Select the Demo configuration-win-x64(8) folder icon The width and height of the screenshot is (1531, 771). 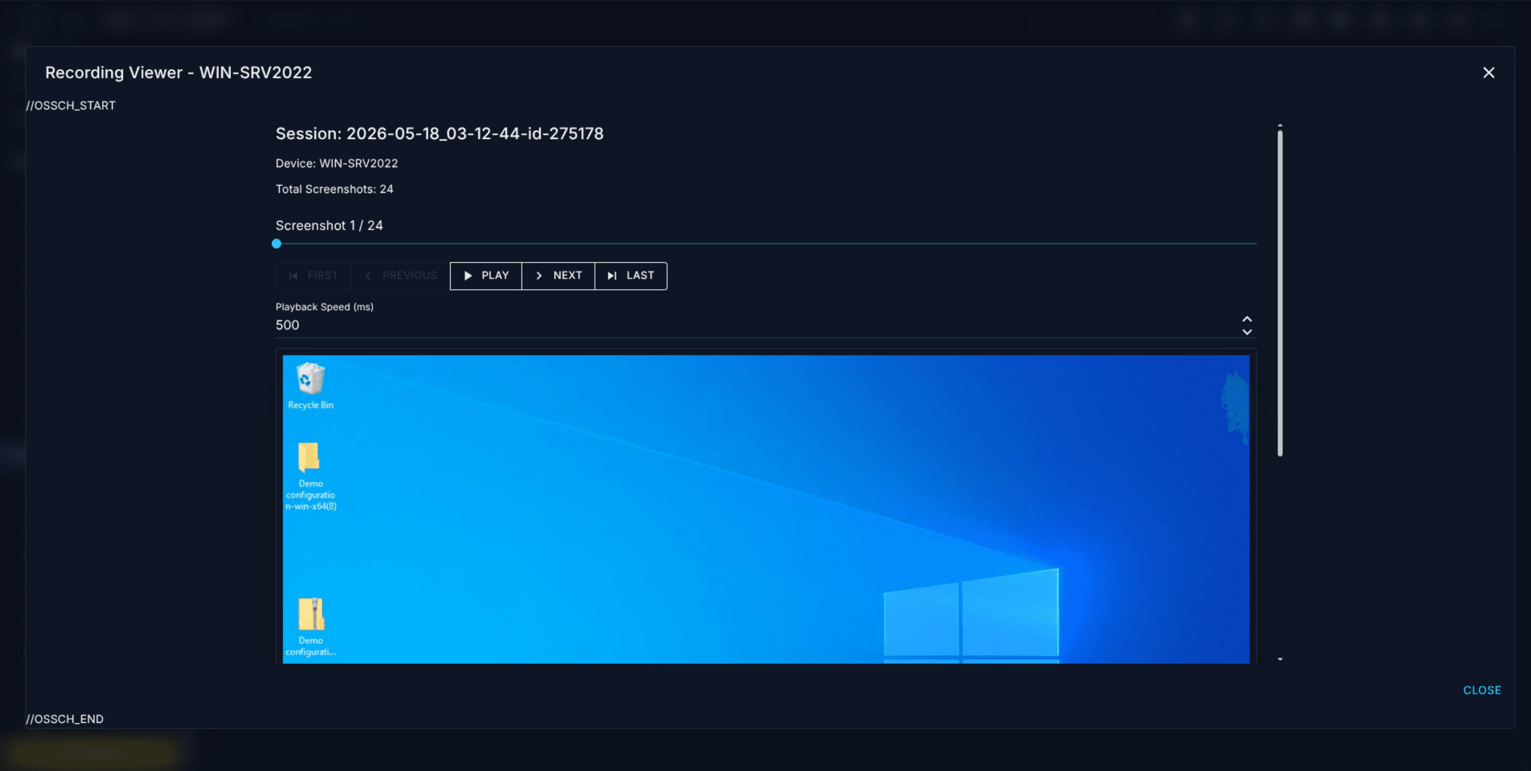click(310, 476)
